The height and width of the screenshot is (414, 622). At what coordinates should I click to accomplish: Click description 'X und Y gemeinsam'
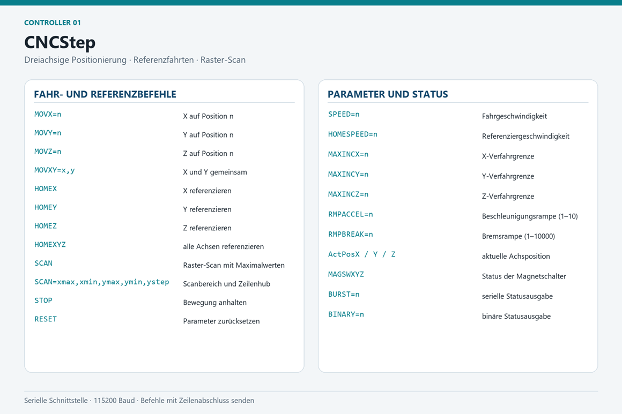pos(215,172)
